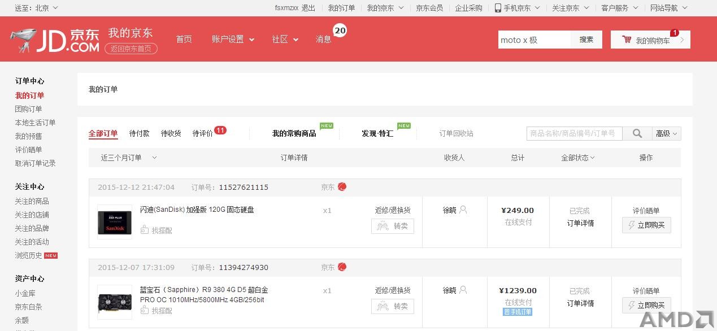This screenshot has width=717, height=331.
Task: Open 订单详情 for Sapphire order
Action: 580,303
